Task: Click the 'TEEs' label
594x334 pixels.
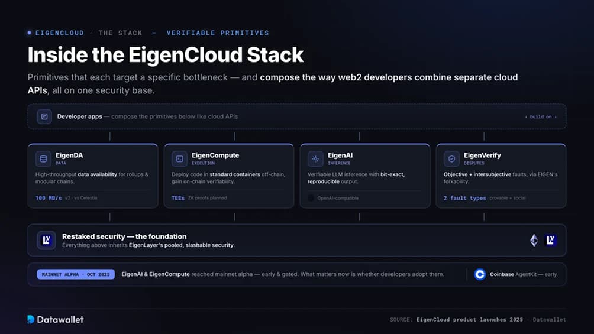Action: (178, 197)
